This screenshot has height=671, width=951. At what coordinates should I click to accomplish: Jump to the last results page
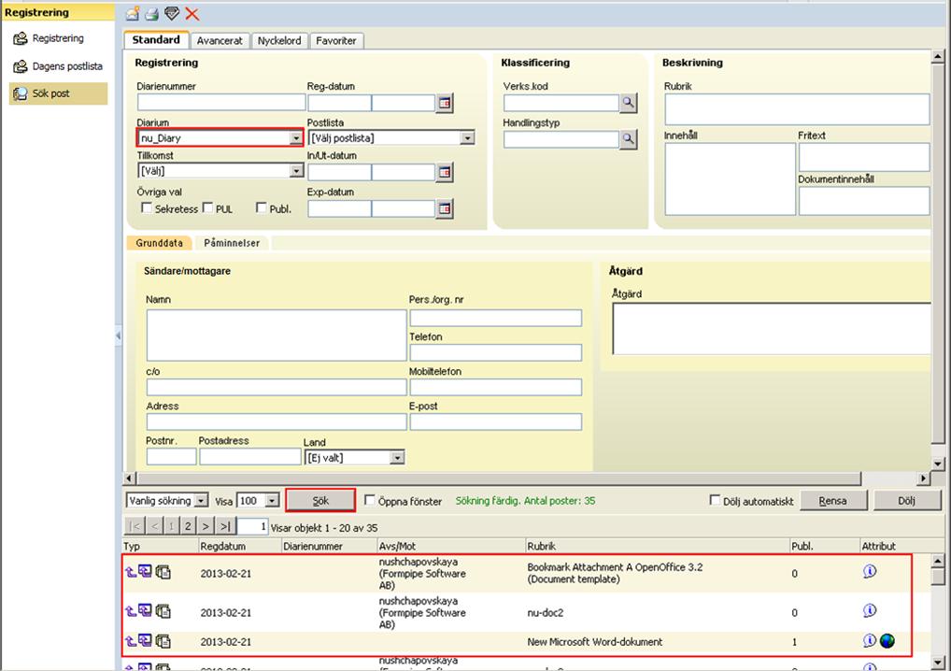225,526
